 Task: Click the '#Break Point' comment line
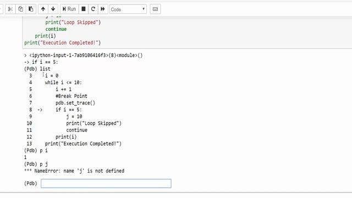[x=71, y=96]
